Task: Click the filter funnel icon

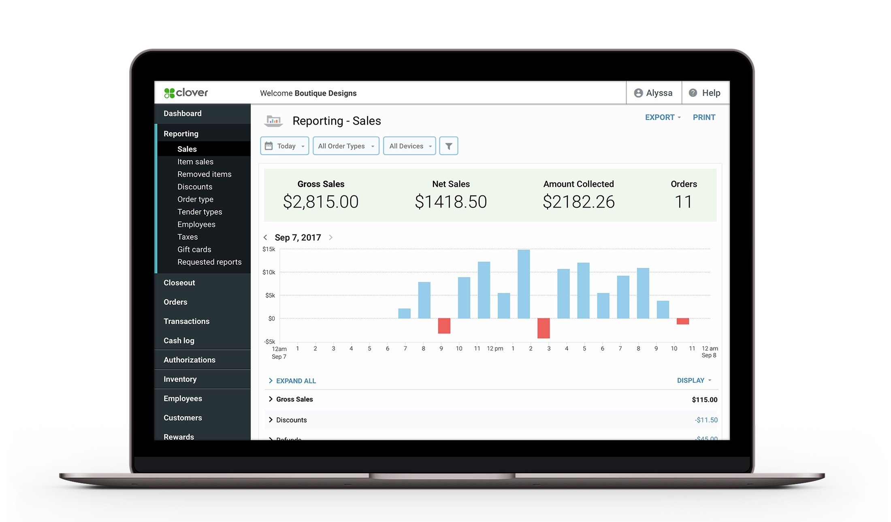Action: [448, 146]
